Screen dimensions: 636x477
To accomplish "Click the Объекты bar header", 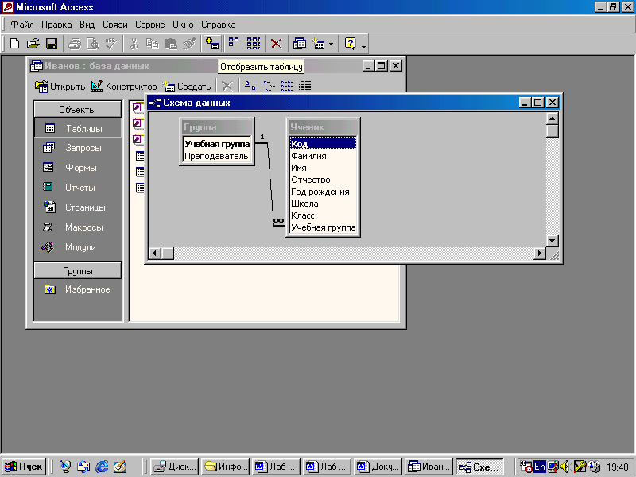I will pyautogui.click(x=77, y=110).
